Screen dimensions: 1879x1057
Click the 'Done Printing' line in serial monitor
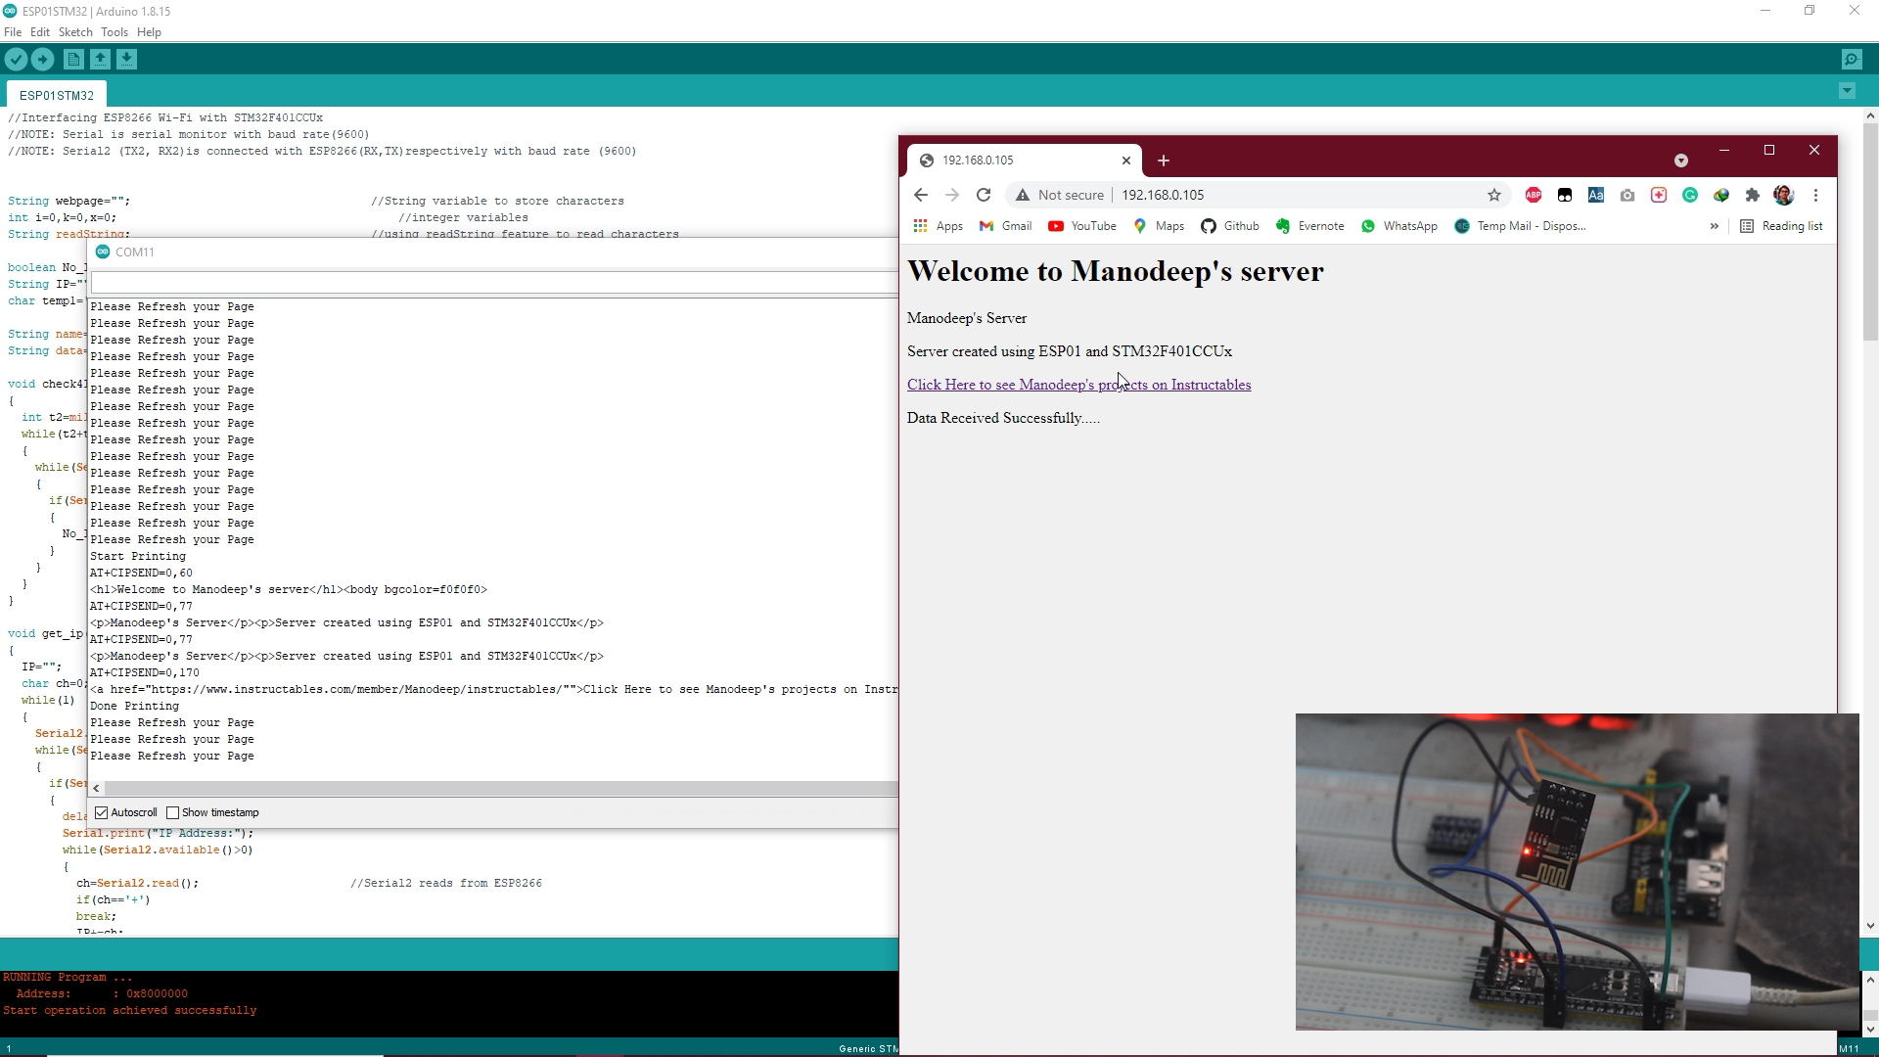pos(134,706)
